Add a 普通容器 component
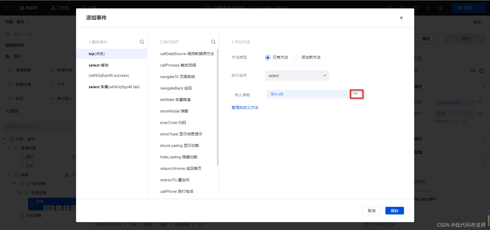 tap(24, 70)
